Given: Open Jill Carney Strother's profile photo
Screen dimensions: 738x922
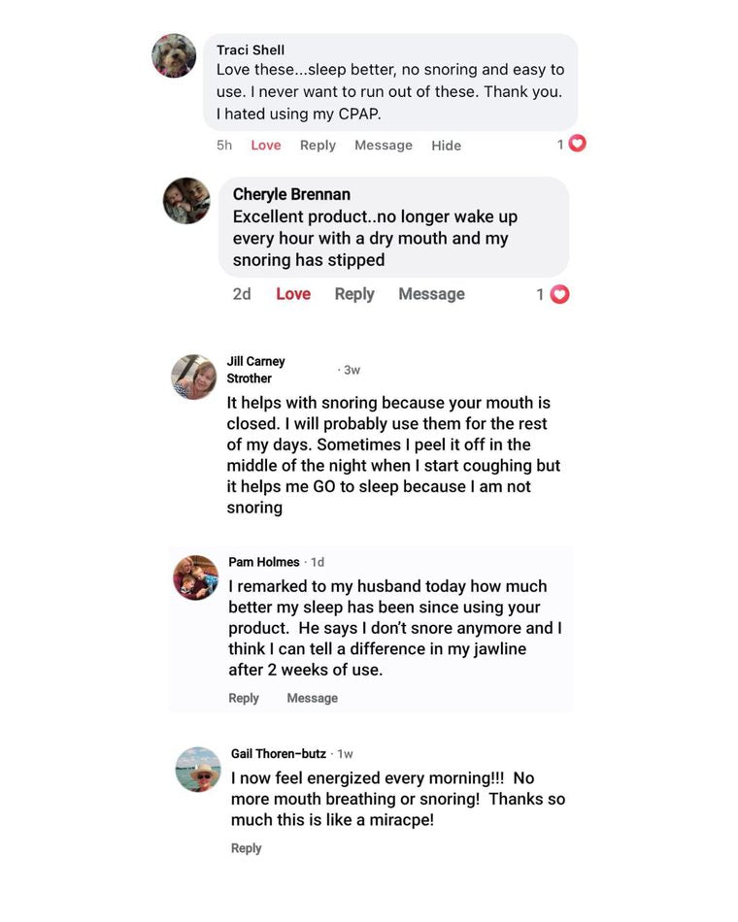Looking at the screenshot, I should [194, 377].
